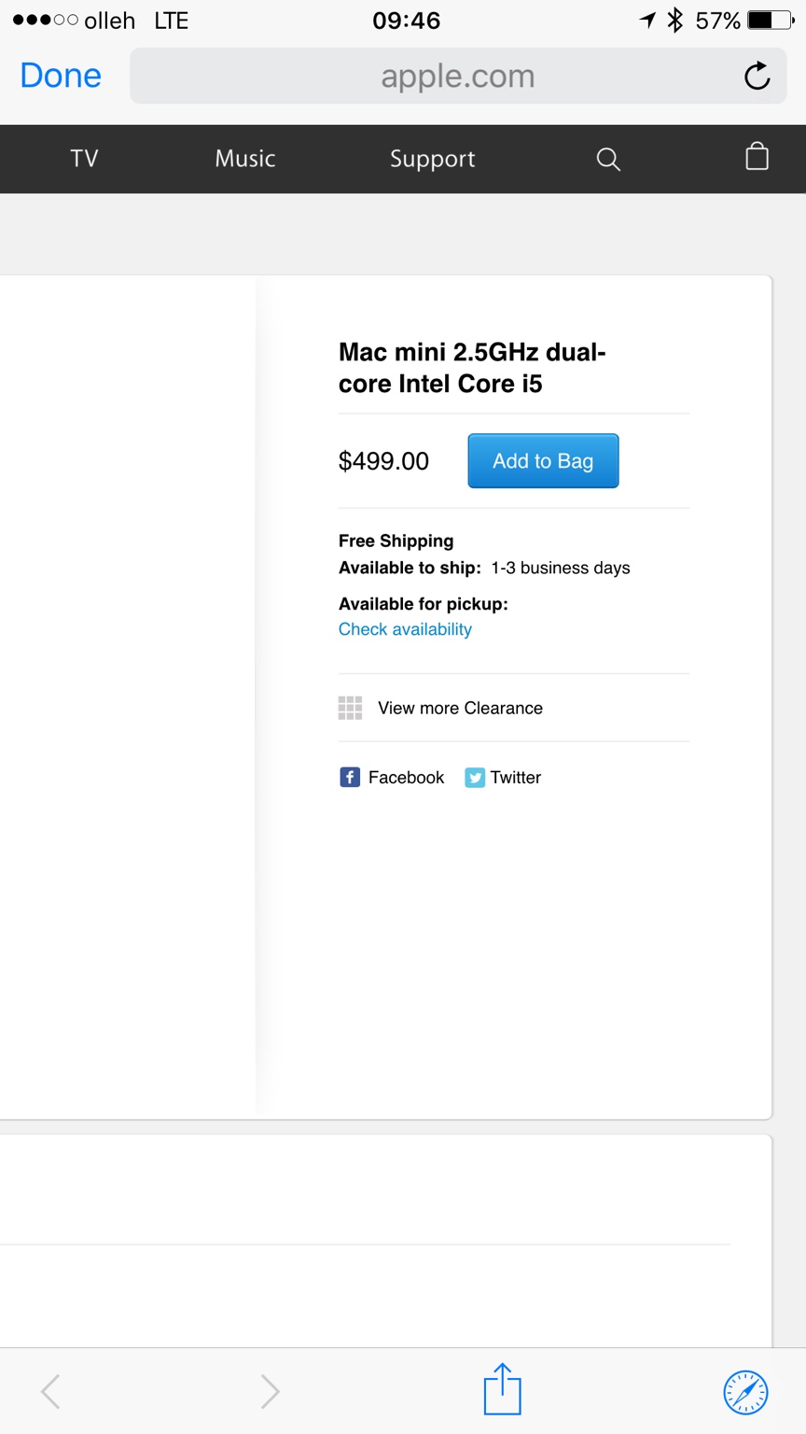This screenshot has width=806, height=1434.
Task: Tap the Bluetooth status icon
Action: coord(675,21)
